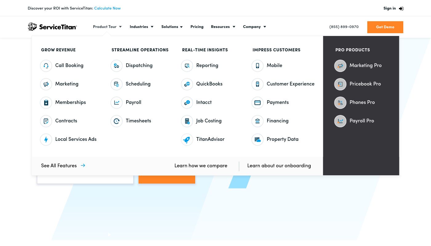Select the QuickBooks text label
Screen dimensions: 431x246
209,84
